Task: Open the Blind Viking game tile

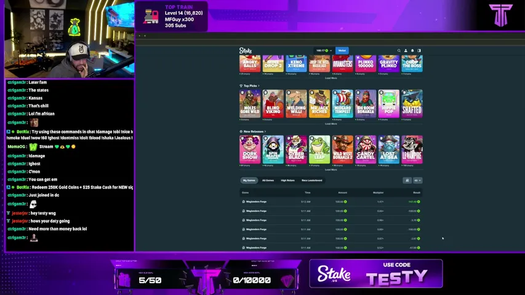Action: point(273,104)
